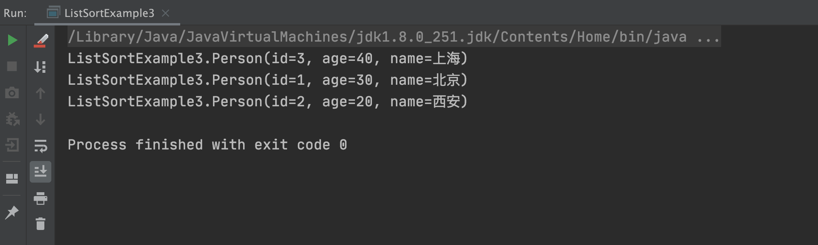Click the Exit icon in the left strip

(x=12, y=145)
